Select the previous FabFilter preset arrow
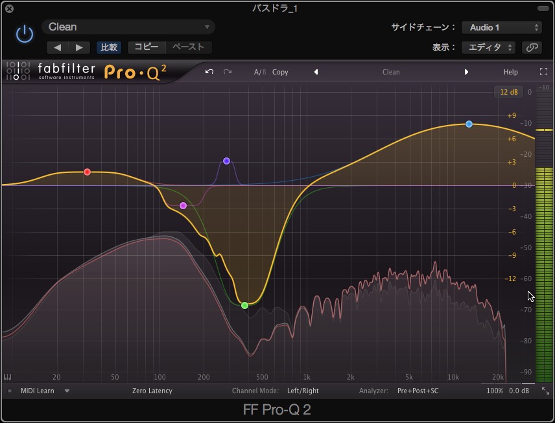Image resolution: width=555 pixels, height=423 pixels. tap(316, 72)
